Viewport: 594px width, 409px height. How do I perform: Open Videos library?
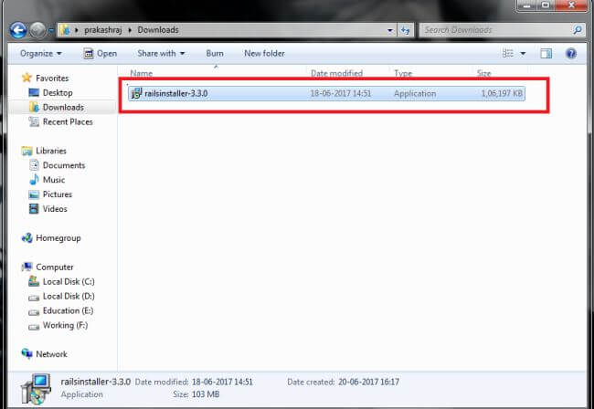(55, 209)
